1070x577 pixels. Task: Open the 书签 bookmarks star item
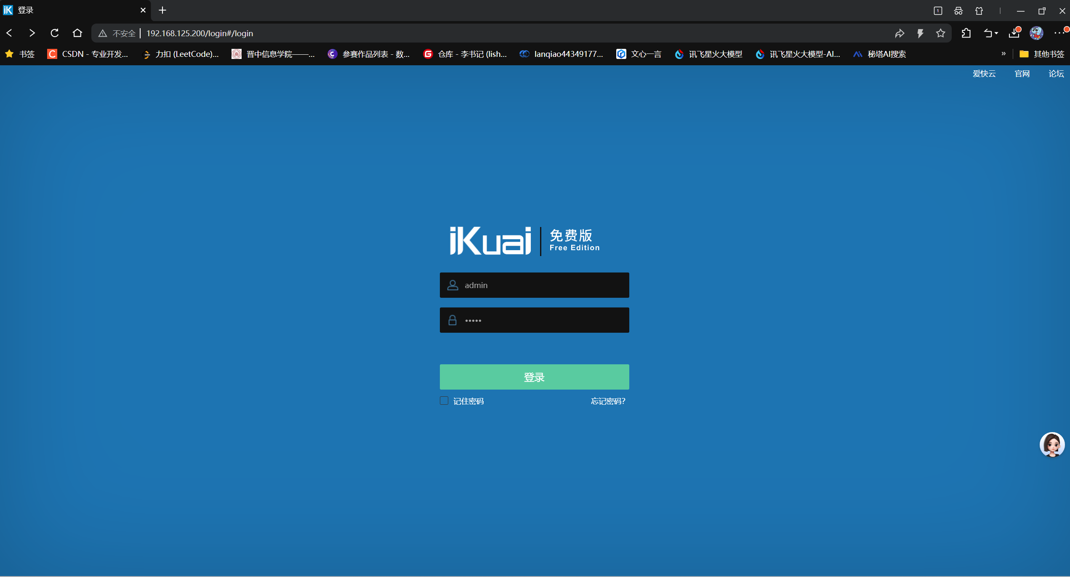click(20, 54)
